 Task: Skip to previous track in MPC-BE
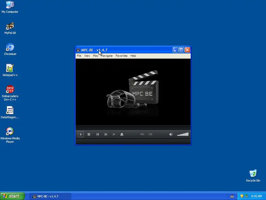[x=98, y=134]
